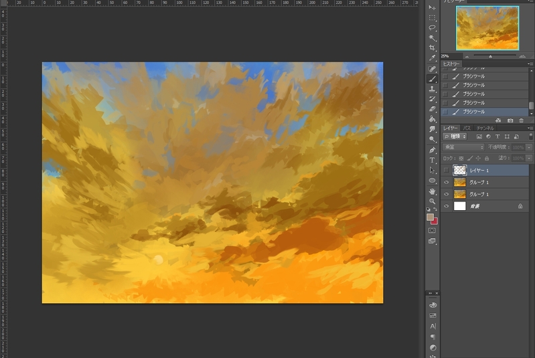
Task: Select the Smudge tool
Action: tap(432, 129)
